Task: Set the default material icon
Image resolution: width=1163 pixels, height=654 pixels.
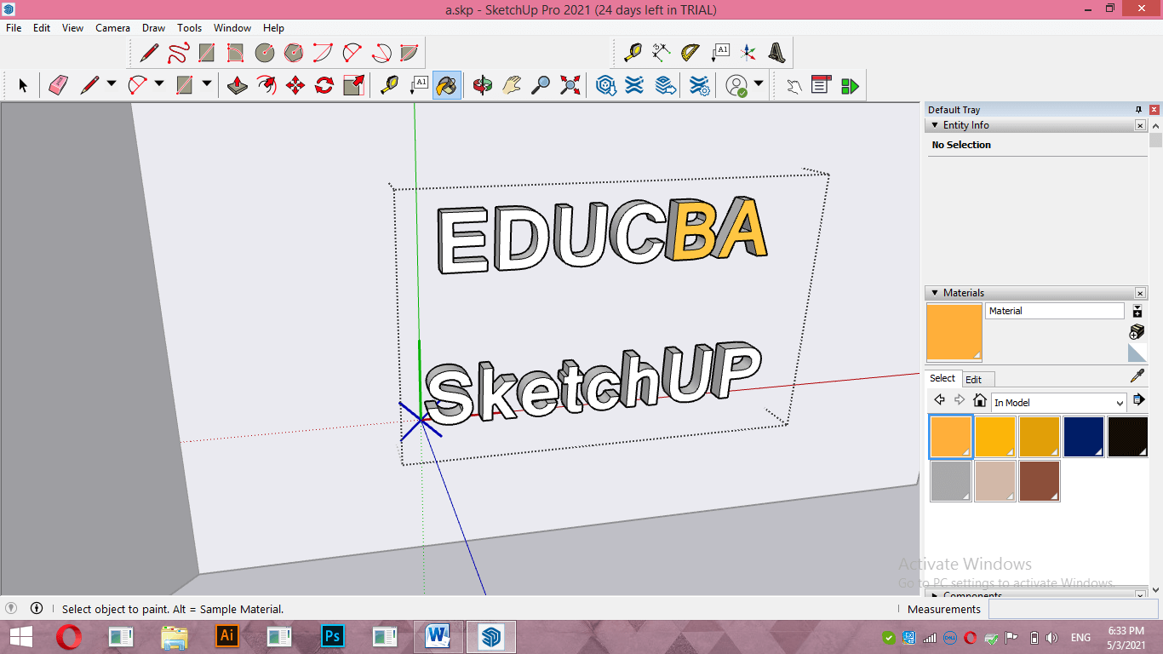Action: coord(1137,353)
